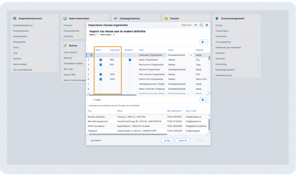Expand the step chevron next to Stap 4 van 7

tap(196, 25)
